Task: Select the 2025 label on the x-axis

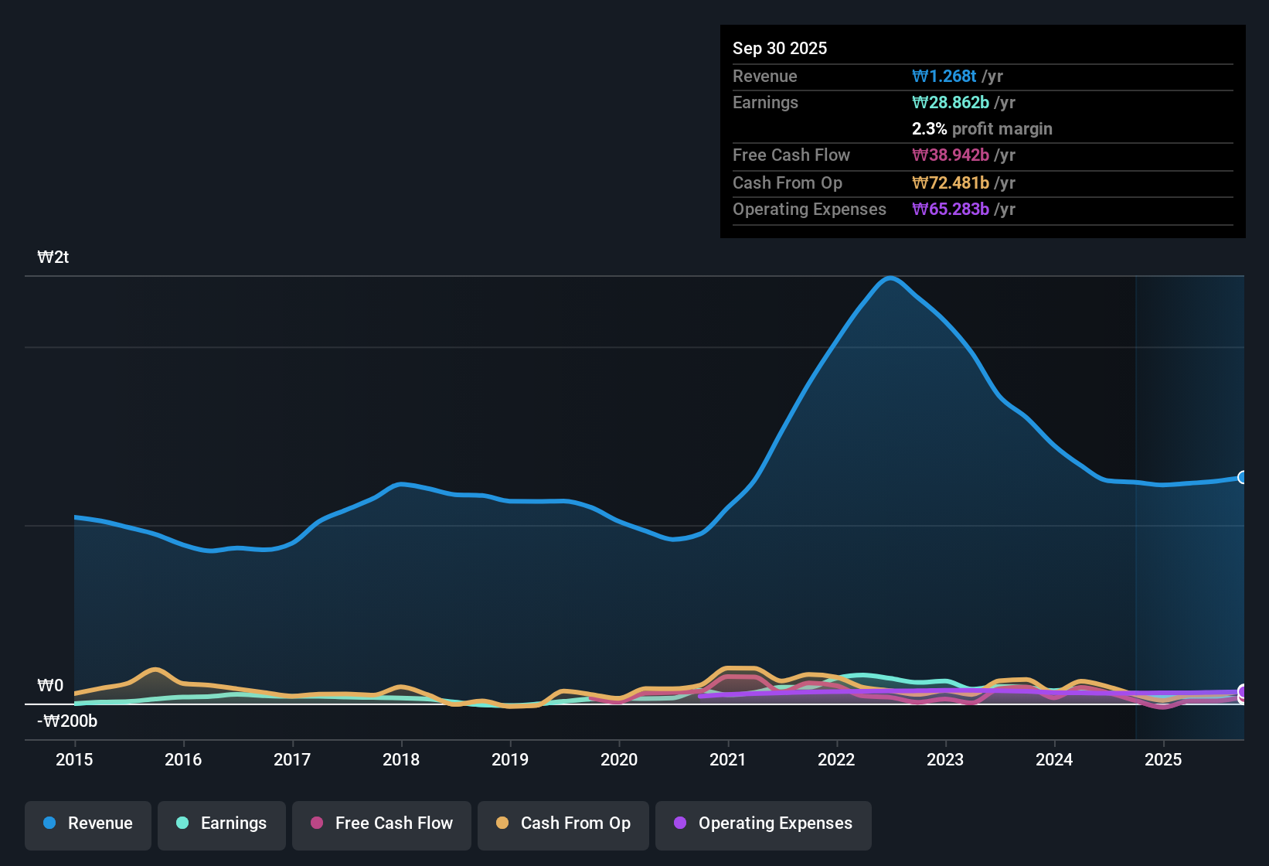Action: (1164, 760)
